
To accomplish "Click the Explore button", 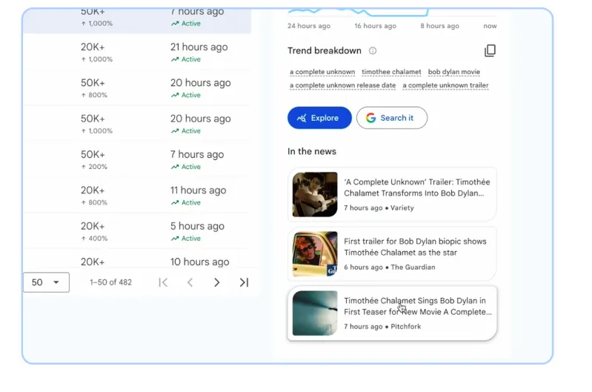I will tap(319, 118).
